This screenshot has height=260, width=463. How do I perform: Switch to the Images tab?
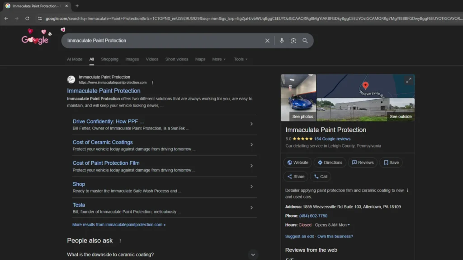(132, 59)
